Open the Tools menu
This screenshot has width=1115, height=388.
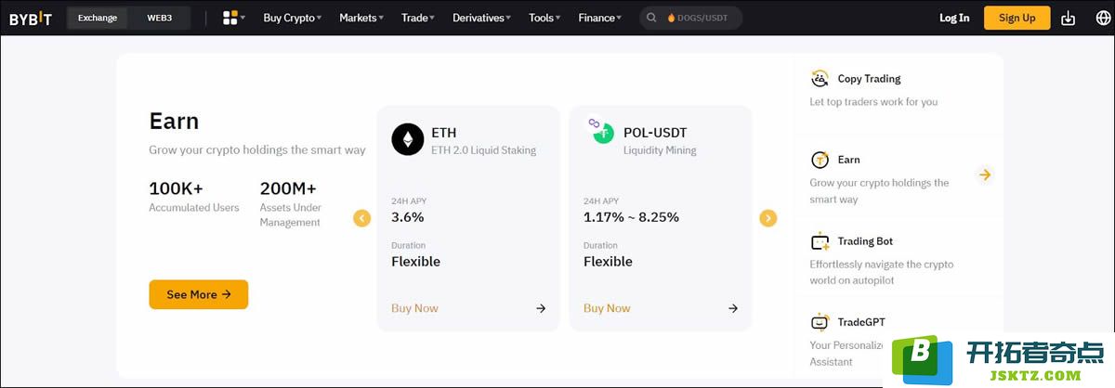click(544, 18)
